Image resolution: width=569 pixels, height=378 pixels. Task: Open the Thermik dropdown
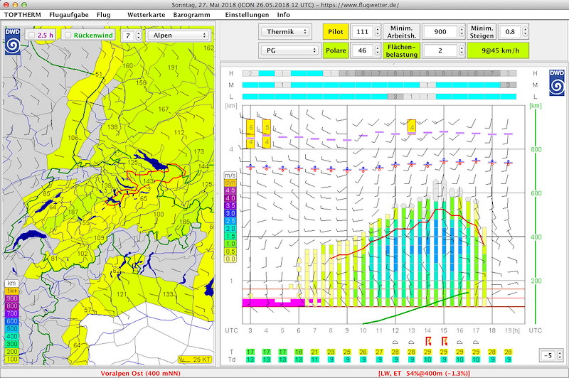[x=285, y=31]
